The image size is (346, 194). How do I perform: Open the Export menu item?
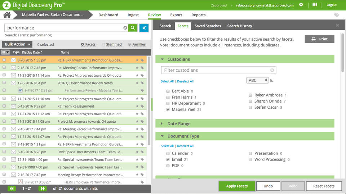(x=176, y=15)
